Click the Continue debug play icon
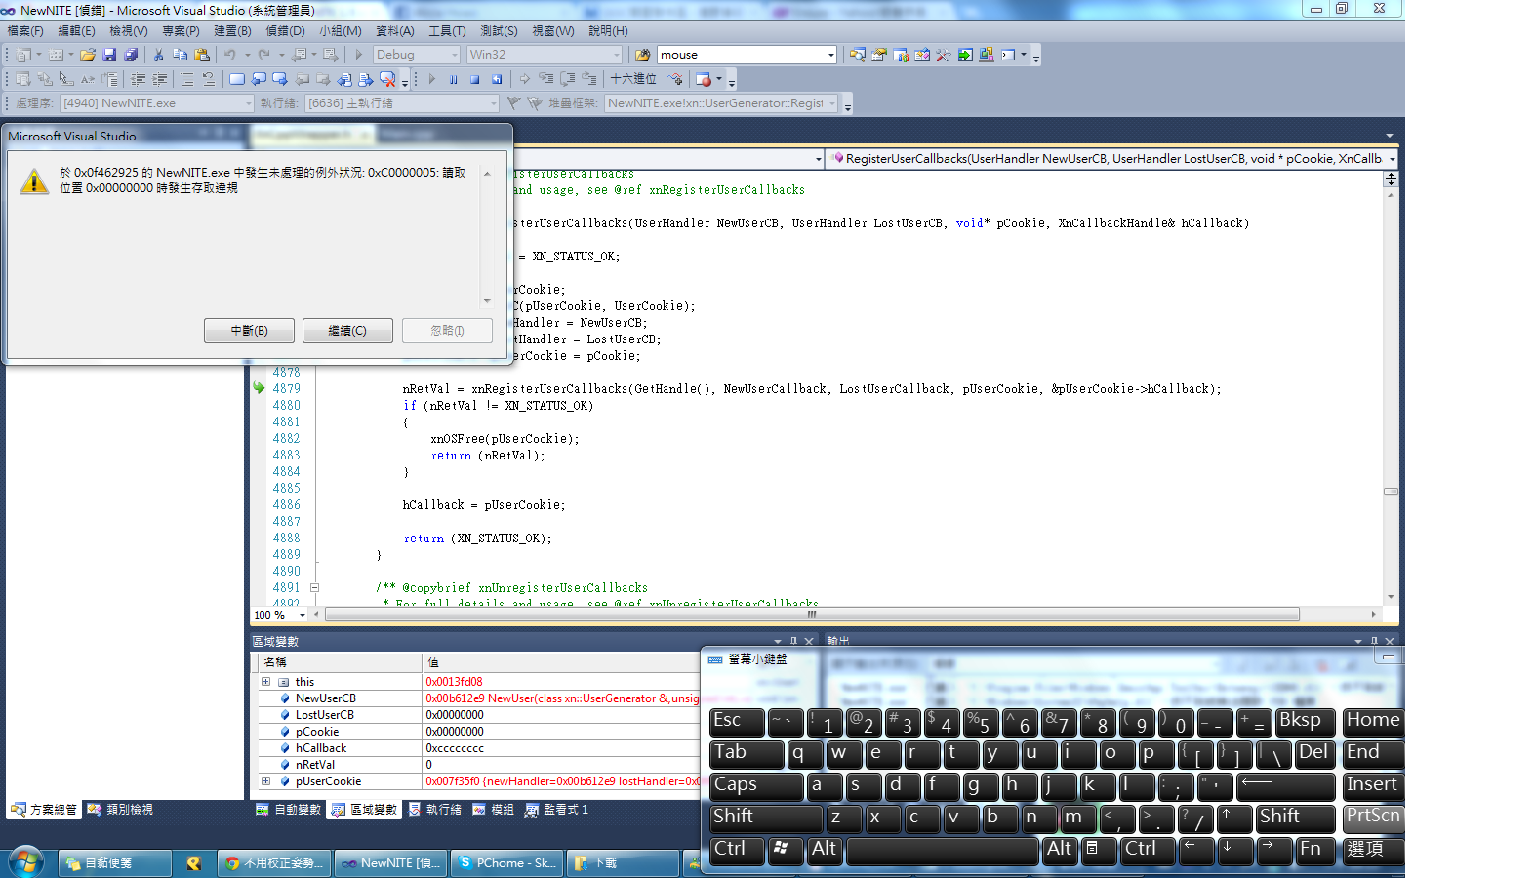 431,79
